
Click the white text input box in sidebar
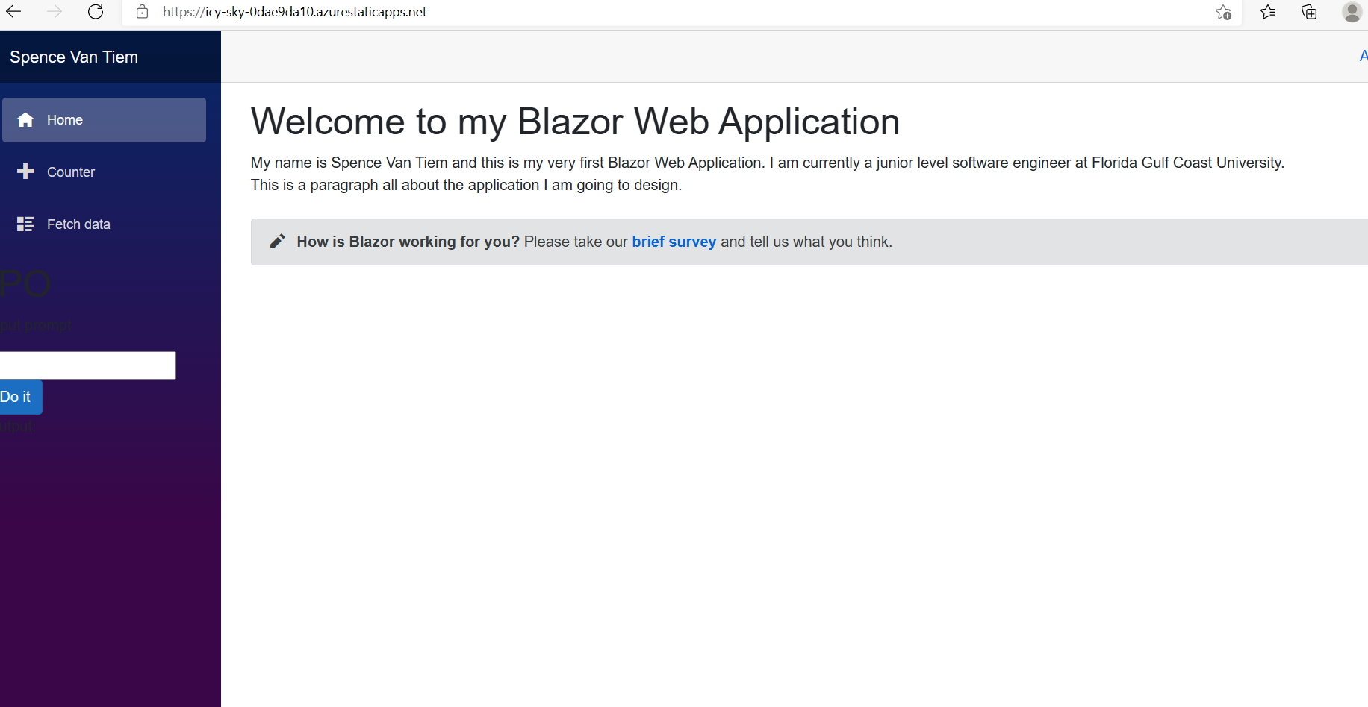(x=86, y=365)
